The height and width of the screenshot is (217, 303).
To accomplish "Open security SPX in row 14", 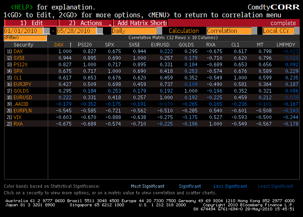I will point(18,71).
